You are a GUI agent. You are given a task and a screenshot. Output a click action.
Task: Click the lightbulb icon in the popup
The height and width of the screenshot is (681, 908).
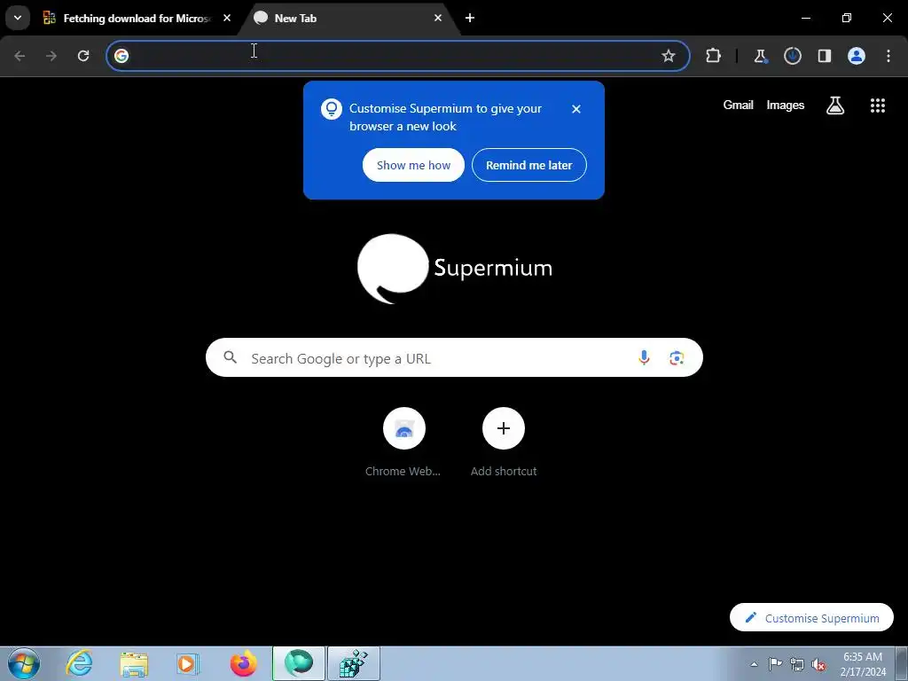pos(332,109)
